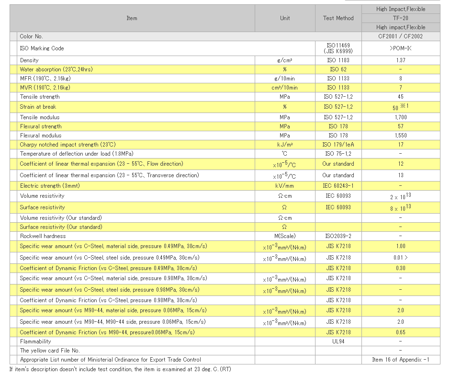Click wear amount C-Steel steel side 0.98MPa row
This screenshot has height=375, width=462.
click(225, 290)
